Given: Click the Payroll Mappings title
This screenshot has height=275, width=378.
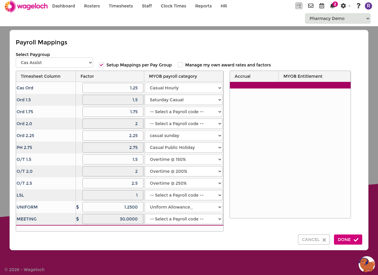Looking at the screenshot, I should pyautogui.click(x=42, y=42).
